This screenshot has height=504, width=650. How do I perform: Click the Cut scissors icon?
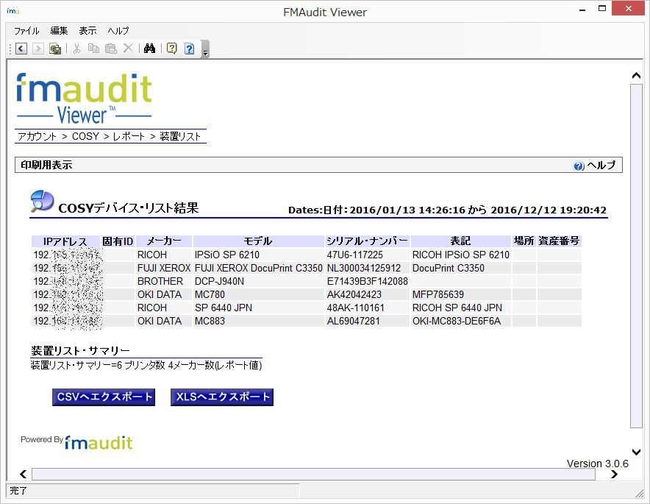(x=76, y=49)
